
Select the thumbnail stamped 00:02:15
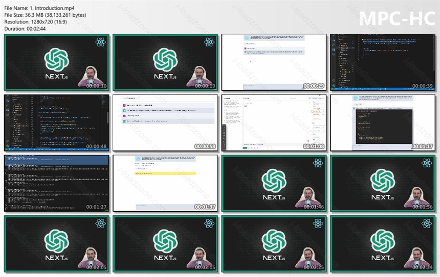165,244
